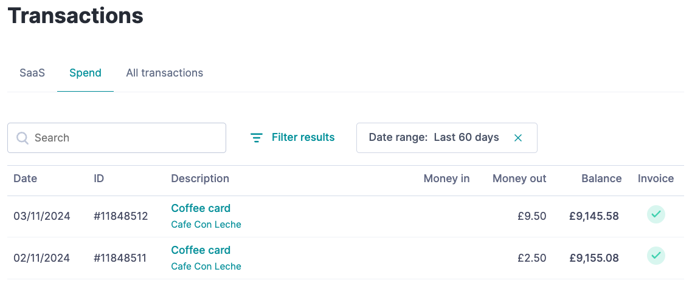Open Coffee card link dated 02/11/2024
Screen dimensions: 692x286
(201, 250)
